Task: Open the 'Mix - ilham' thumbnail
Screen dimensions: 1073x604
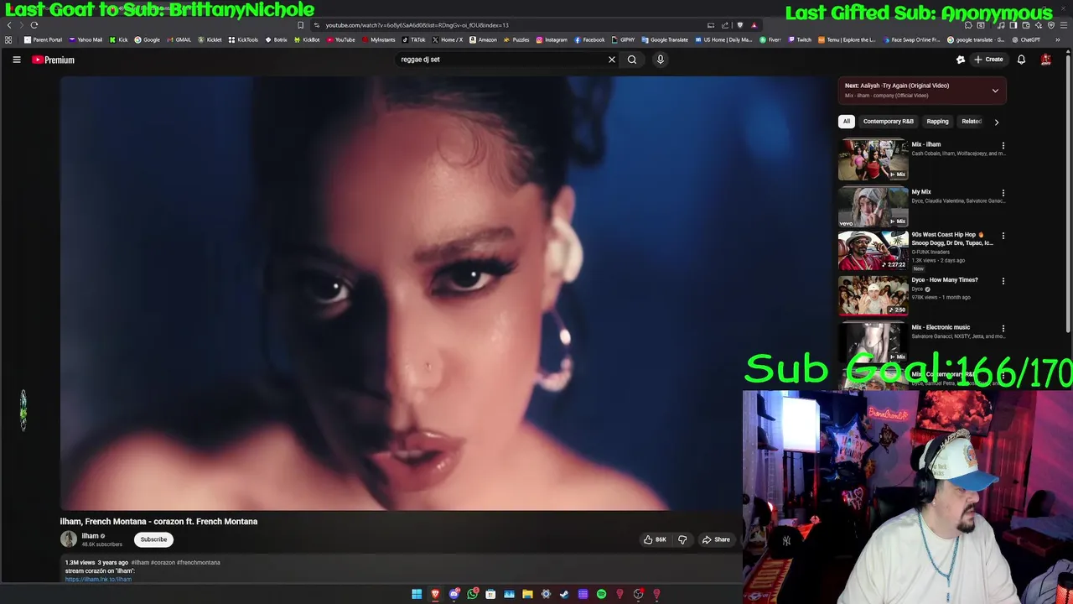Action: click(x=873, y=159)
